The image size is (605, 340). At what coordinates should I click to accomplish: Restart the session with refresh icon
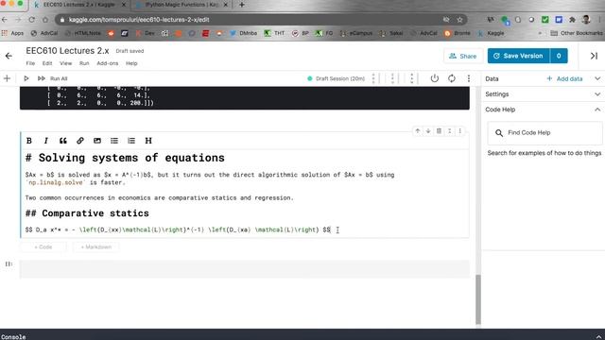[452, 78]
